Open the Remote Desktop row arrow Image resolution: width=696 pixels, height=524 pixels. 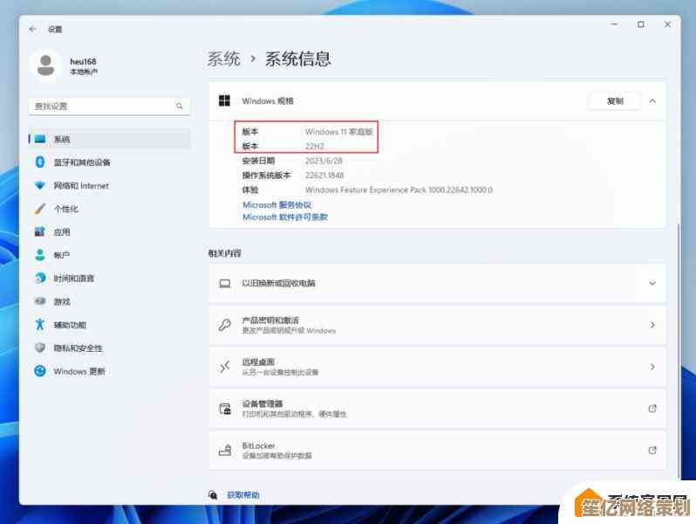[652, 367]
